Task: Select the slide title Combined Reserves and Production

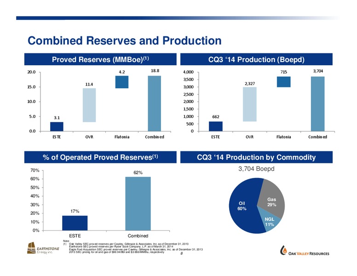Action: click(124, 41)
